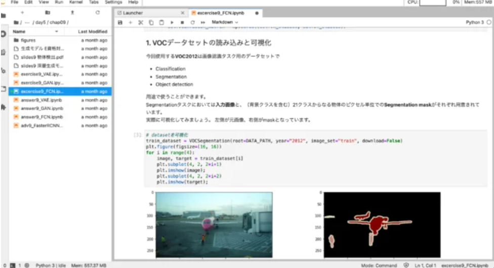This screenshot has height=268, width=494.
Task: Upload files with the upload arrow icon
Action: click(72, 13)
